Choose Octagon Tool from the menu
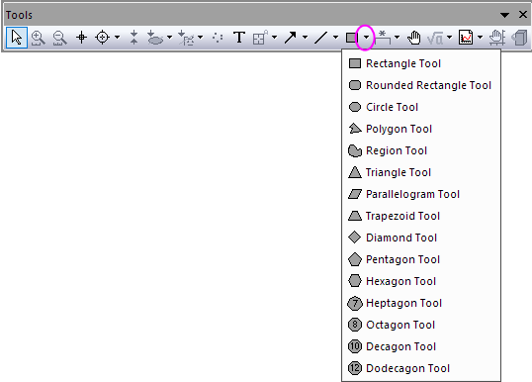This screenshot has height=382, width=532. point(421,325)
